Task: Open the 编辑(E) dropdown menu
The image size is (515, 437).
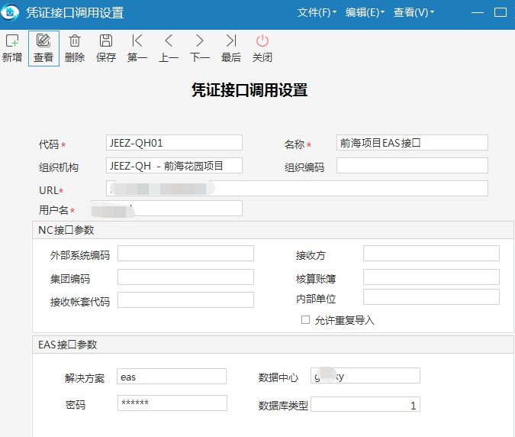Action: [x=365, y=12]
